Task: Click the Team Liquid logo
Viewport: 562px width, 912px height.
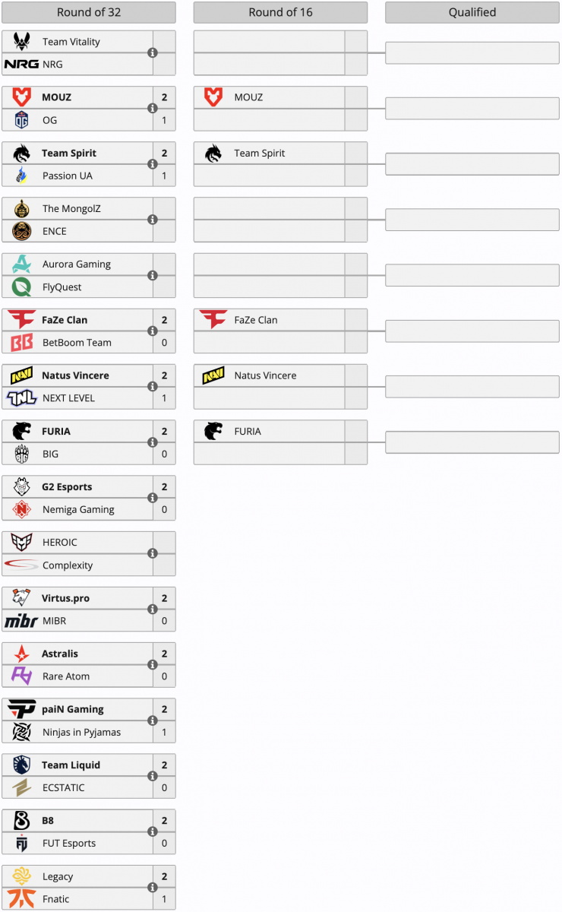Action: [21, 765]
